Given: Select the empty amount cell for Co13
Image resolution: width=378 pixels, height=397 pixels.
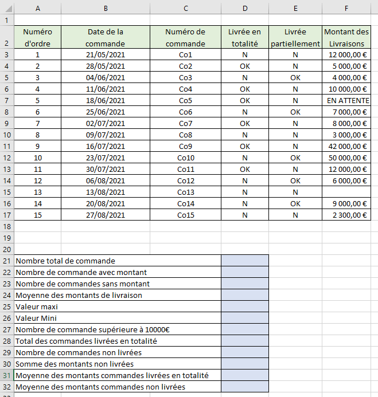Looking at the screenshot, I should [x=346, y=192].
